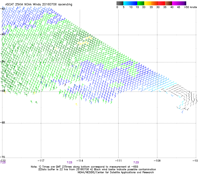Click the '-70' latitude axis label
This screenshot has width=198, height=174.
(2, 157)
